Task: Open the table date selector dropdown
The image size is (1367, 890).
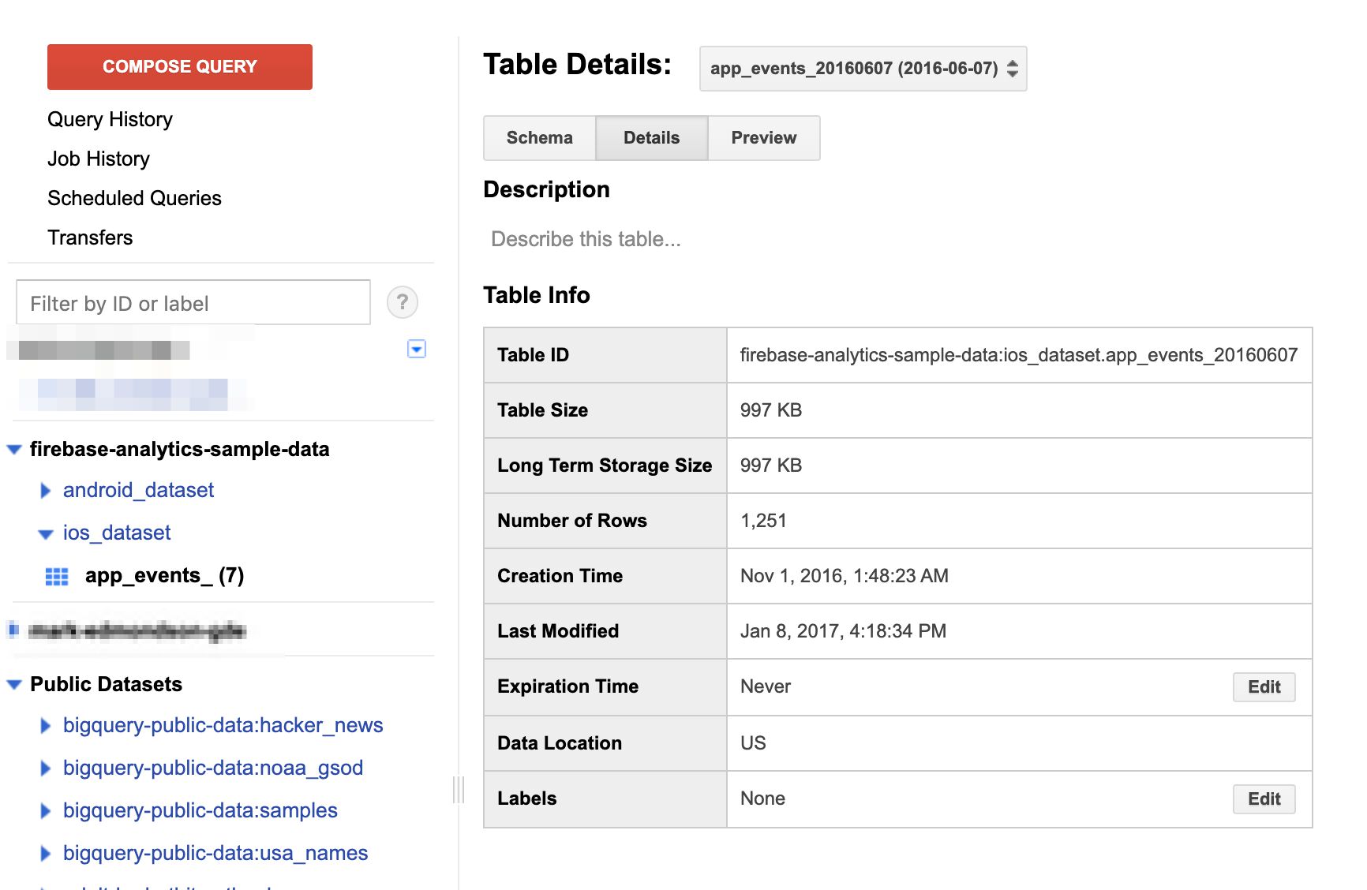Action: [863, 69]
